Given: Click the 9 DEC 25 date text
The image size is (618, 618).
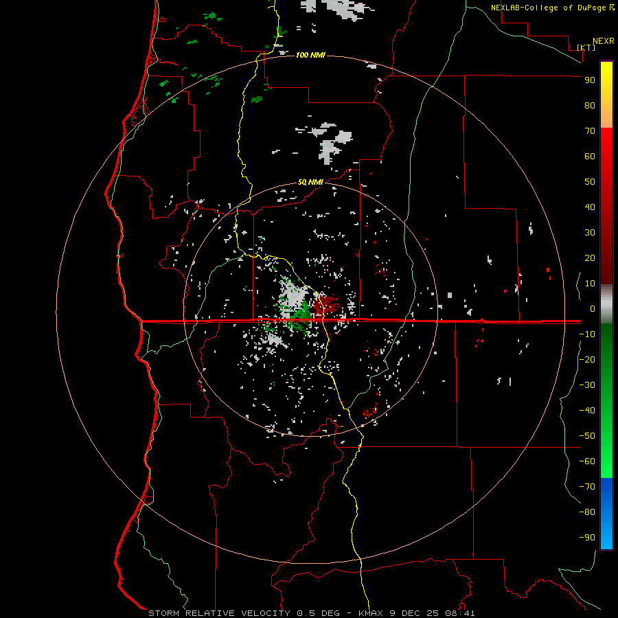Looking at the screenshot, I should [x=415, y=613].
